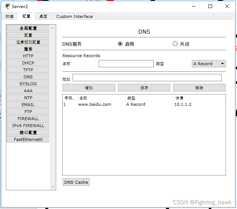Screen dimensions: 237x209
Task: Click the 移除 button
Action: coord(199,87)
